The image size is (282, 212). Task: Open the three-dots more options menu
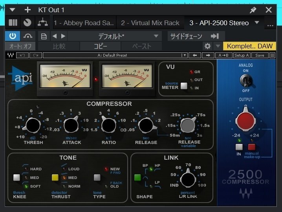[270, 26]
